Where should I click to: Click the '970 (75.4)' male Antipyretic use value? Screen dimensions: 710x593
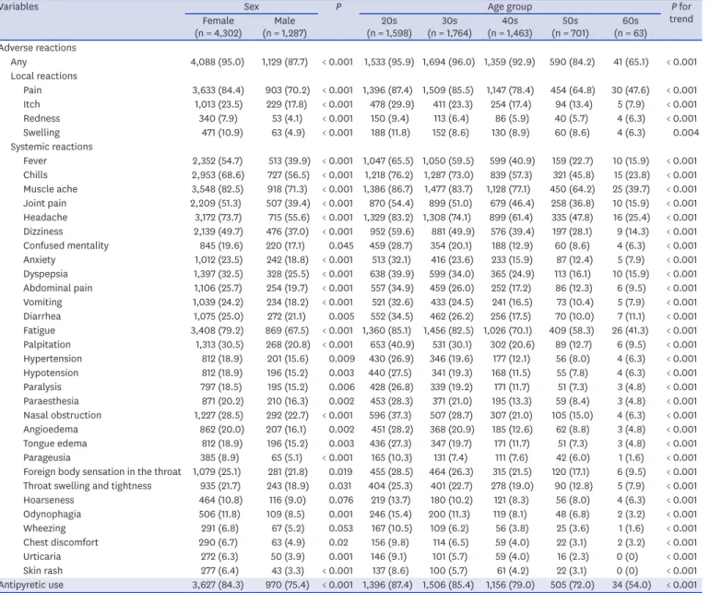coord(286,585)
